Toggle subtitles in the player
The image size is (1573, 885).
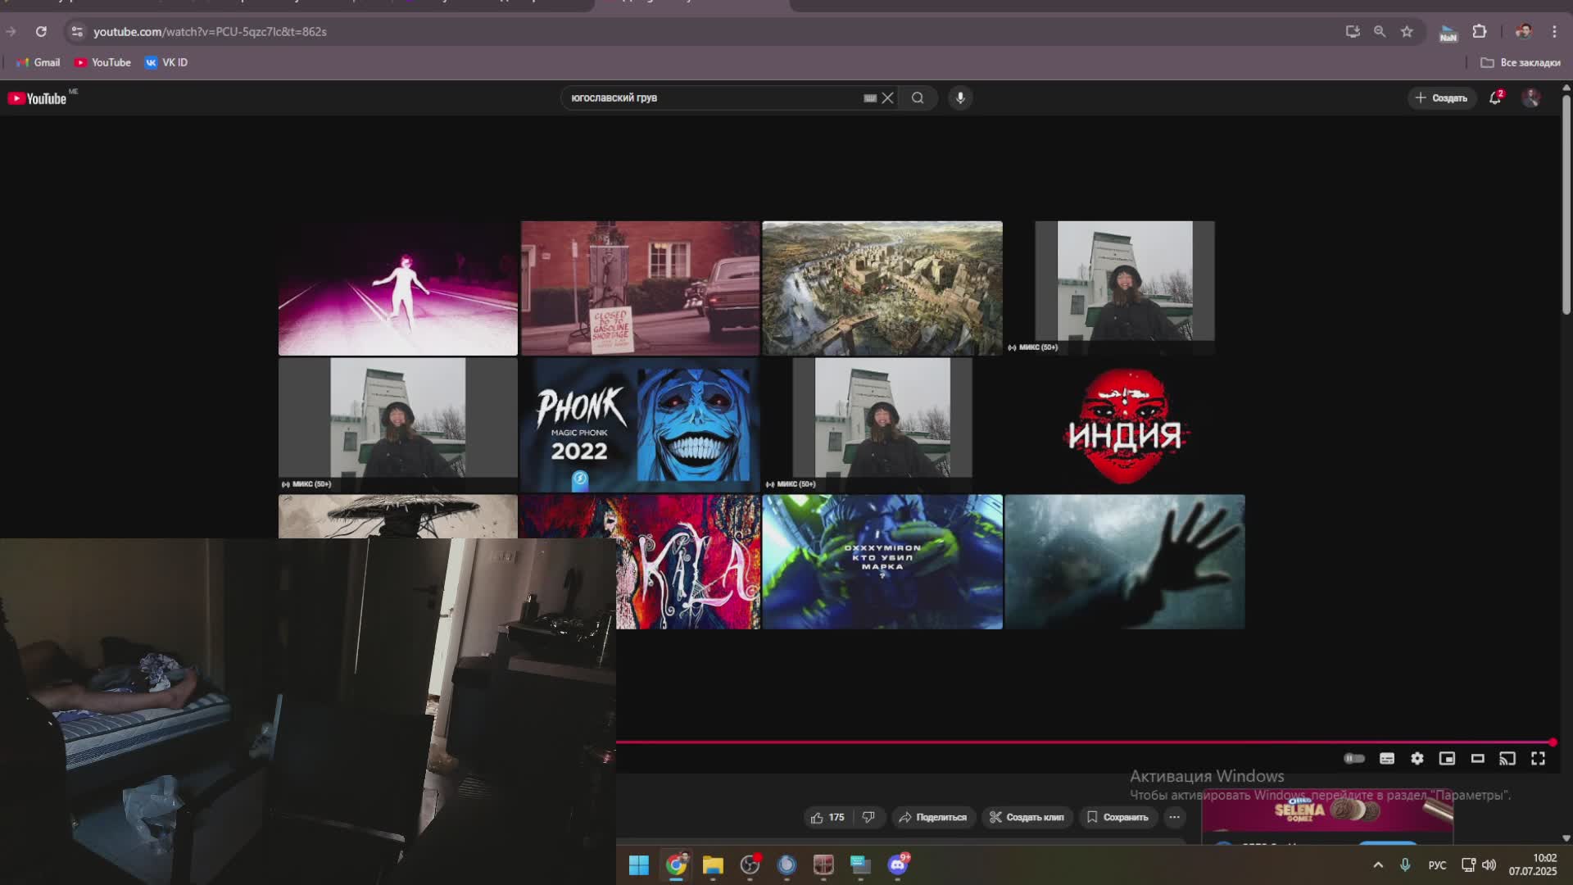coord(1387,759)
